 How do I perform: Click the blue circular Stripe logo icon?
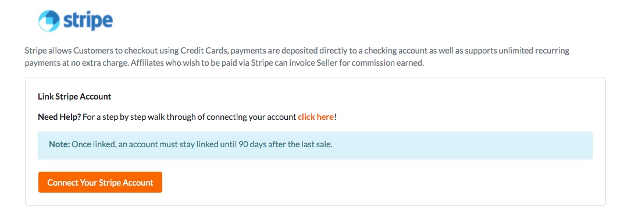(x=50, y=20)
